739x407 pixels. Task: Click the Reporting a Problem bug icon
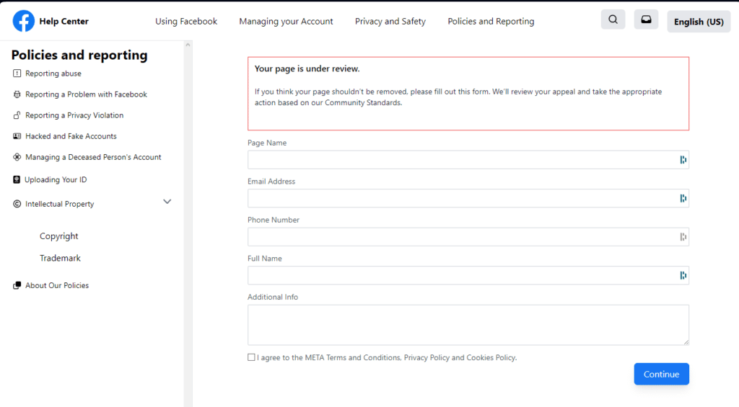click(17, 94)
